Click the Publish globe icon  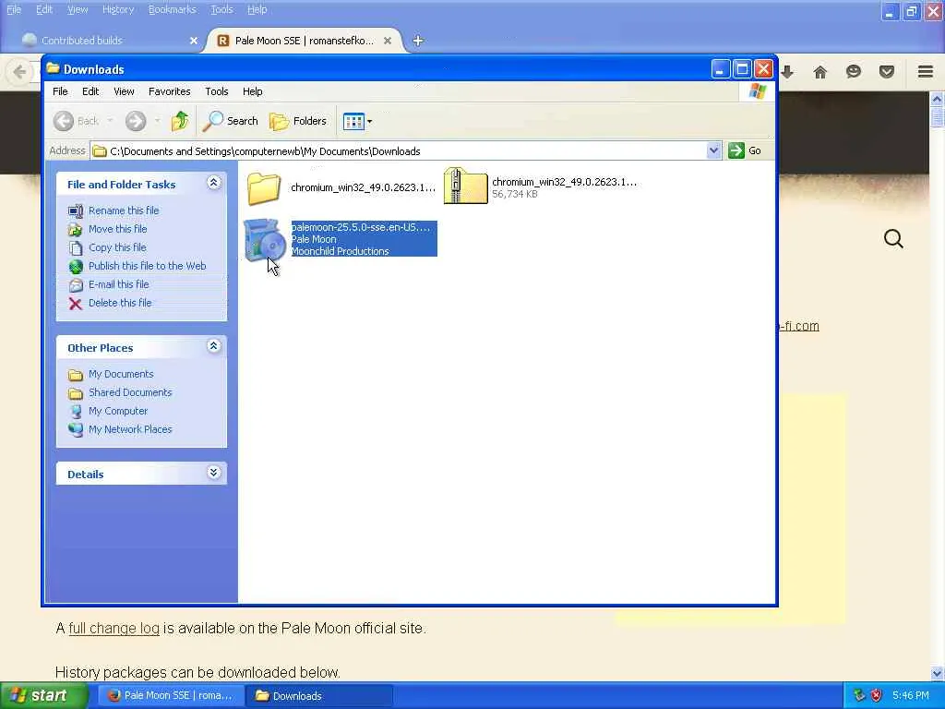(76, 267)
